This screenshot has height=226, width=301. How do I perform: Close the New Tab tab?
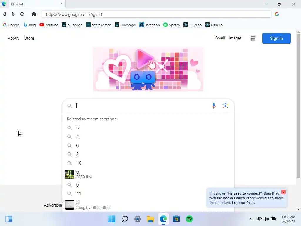(61, 4)
